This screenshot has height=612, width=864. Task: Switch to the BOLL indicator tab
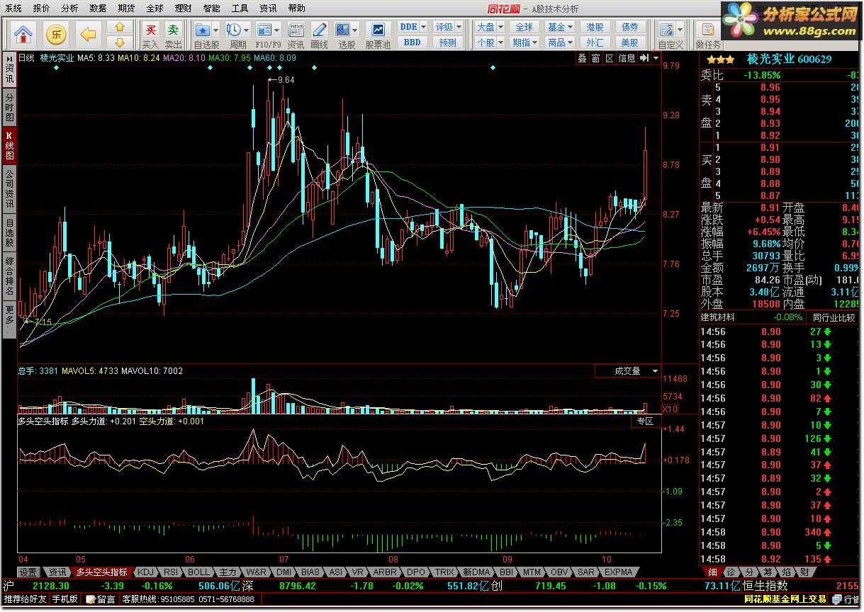198,572
